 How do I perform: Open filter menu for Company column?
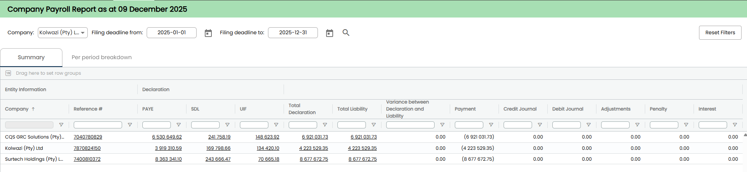point(61,125)
